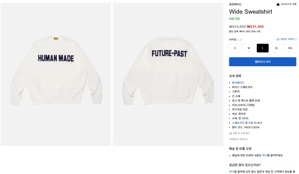Screen dimensions: 299x174
Task: Click the 위시리스트 삭제 text
Action: click(x=288, y=4)
